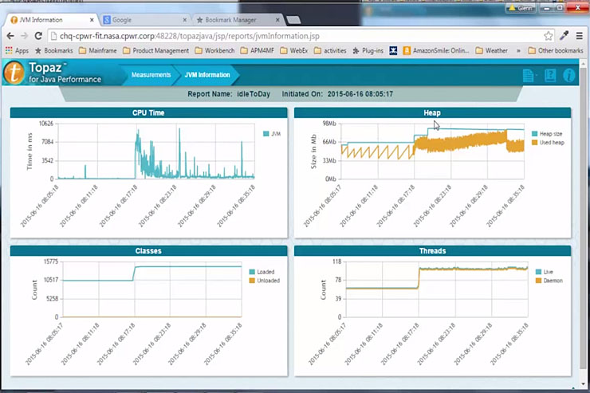Bookmark this page with star icon
This screenshot has width=590, height=393.
(548, 36)
